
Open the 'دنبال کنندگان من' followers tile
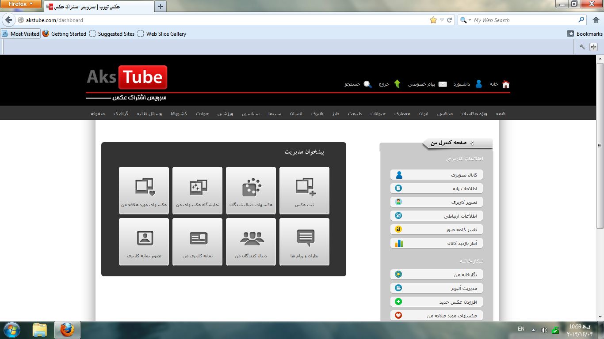[x=251, y=242]
